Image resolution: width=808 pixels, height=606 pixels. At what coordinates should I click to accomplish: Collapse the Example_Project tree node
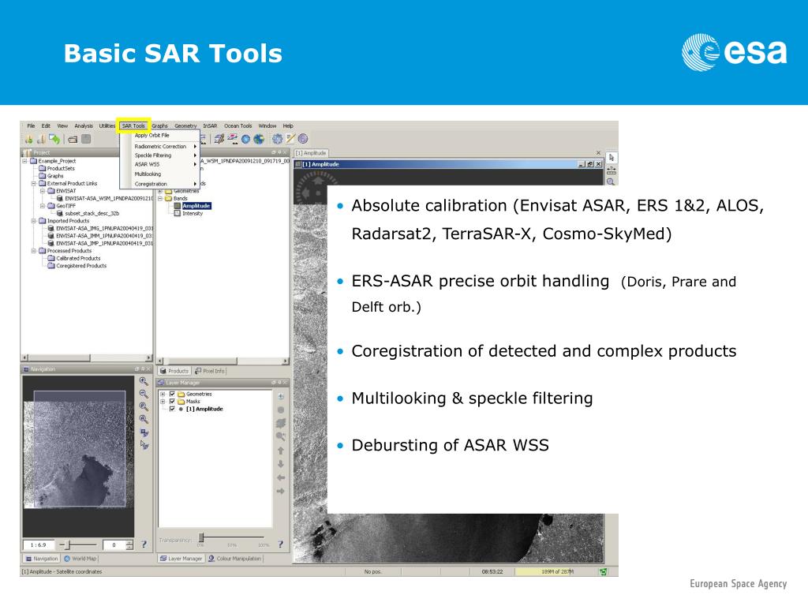pos(24,161)
